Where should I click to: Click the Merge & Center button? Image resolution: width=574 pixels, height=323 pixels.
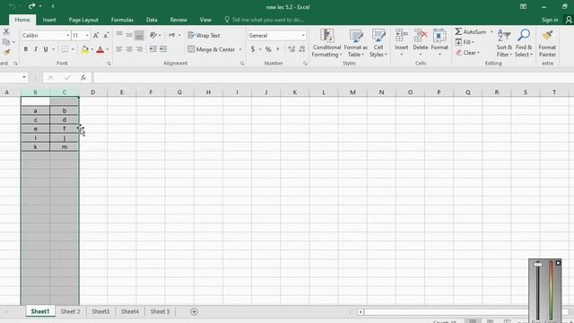(212, 49)
